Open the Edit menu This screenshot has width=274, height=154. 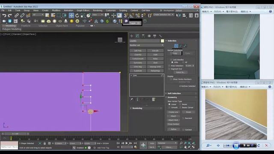click(10, 10)
